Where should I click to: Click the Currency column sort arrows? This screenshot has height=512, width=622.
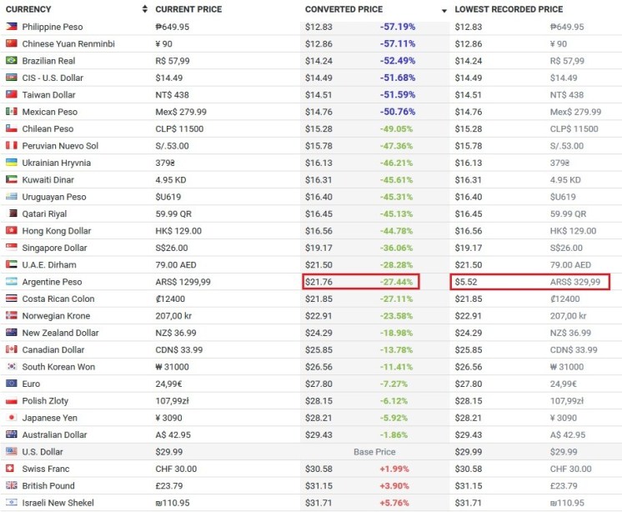coord(144,10)
